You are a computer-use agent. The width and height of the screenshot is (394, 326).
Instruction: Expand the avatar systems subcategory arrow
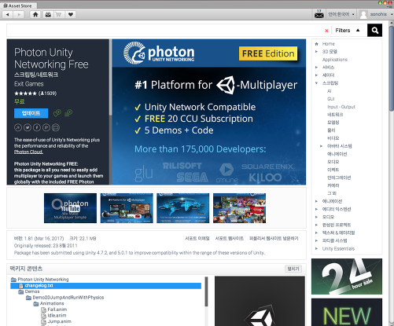click(322, 146)
